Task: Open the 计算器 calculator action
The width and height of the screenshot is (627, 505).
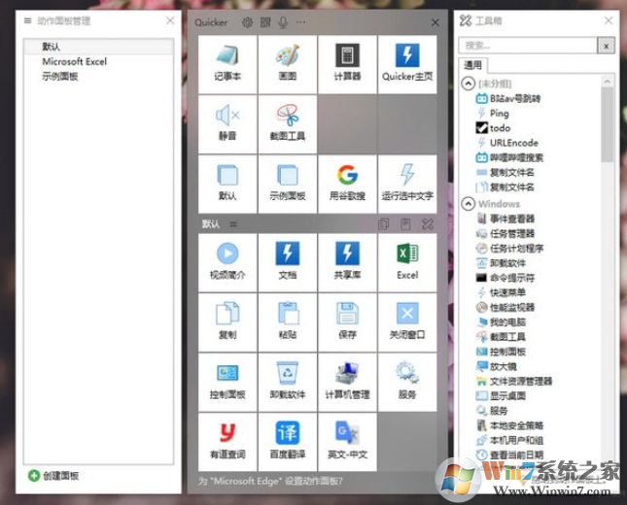Action: (x=347, y=64)
